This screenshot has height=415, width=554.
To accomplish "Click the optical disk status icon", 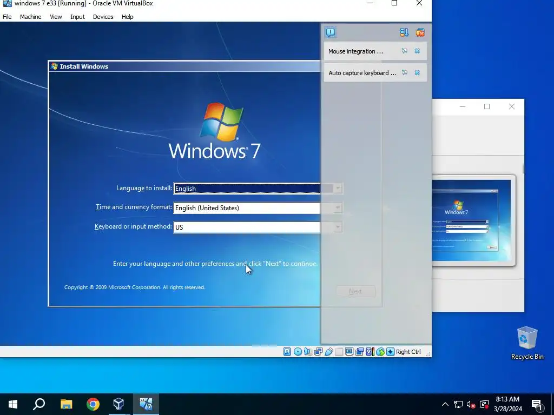I will [x=298, y=351].
